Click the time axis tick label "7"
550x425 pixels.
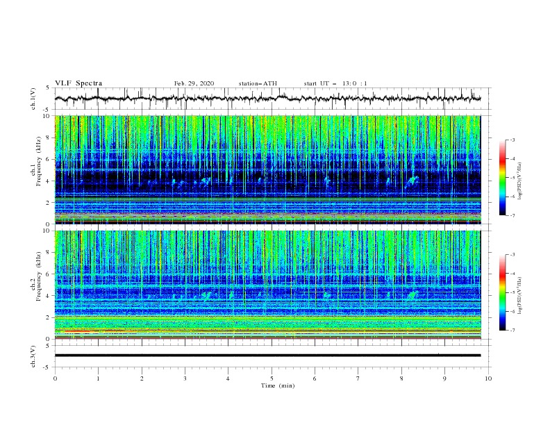358,378
